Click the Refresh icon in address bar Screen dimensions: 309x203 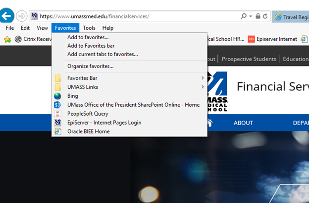tap(266, 16)
